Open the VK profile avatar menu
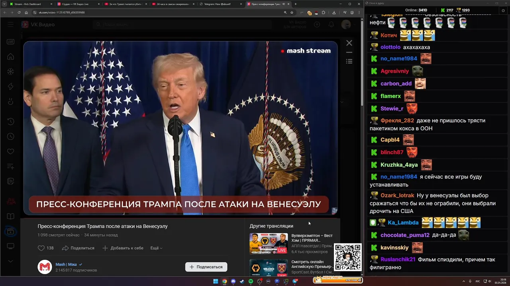Screen dimensions: 510x286 (346, 25)
